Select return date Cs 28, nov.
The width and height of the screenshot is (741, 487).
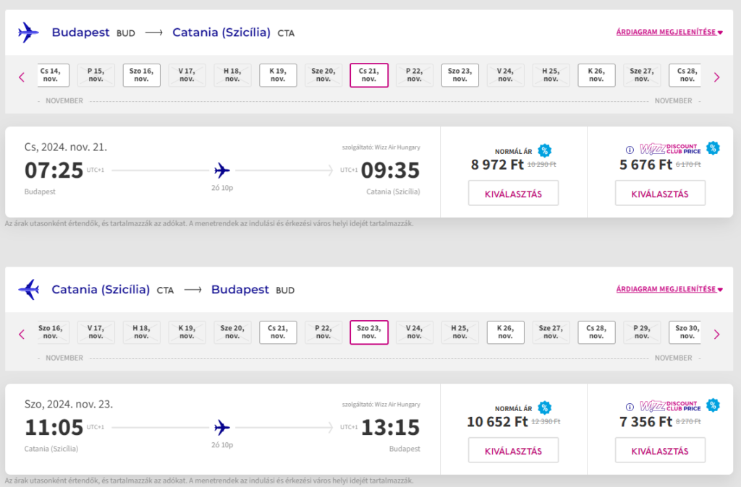(x=596, y=332)
